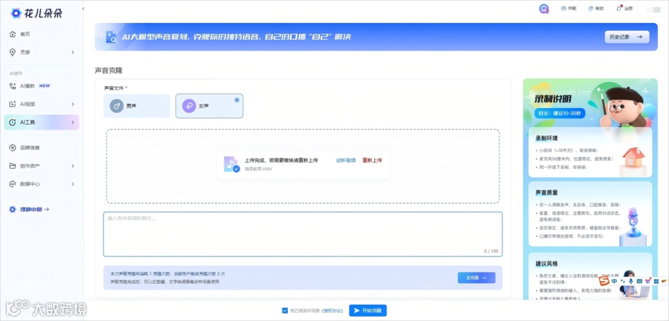The height and width of the screenshot is (321, 669).
Task: Click the Sogou input method S logo
Action: pyautogui.click(x=604, y=281)
